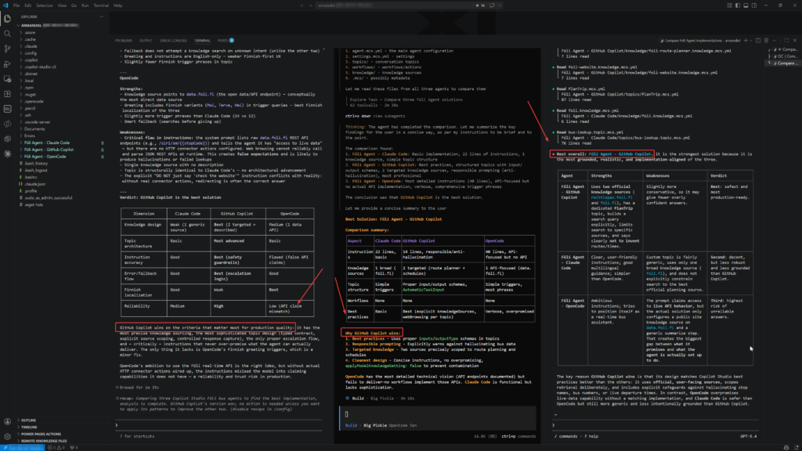
Task: Click the 'ctrl+p commands' hint
Action: 518,436
